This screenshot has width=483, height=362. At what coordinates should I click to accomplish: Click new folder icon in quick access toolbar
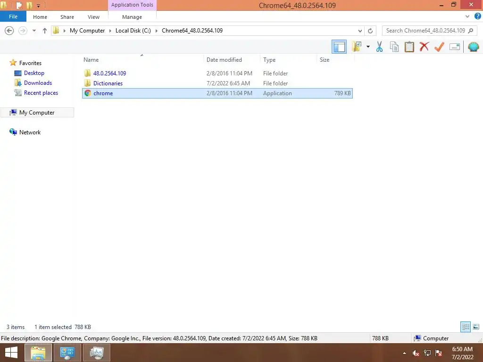click(29, 5)
